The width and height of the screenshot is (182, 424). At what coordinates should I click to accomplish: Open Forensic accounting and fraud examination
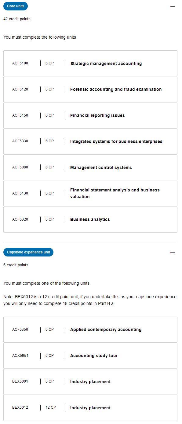(x=90, y=89)
